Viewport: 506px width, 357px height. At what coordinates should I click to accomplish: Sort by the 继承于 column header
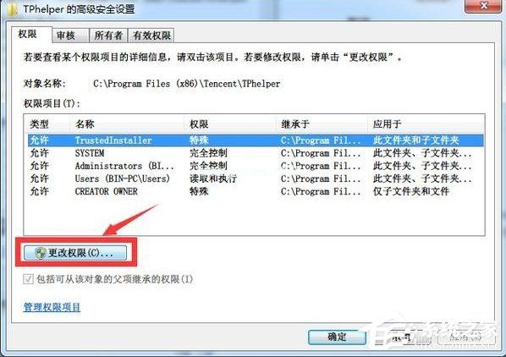(x=322, y=124)
